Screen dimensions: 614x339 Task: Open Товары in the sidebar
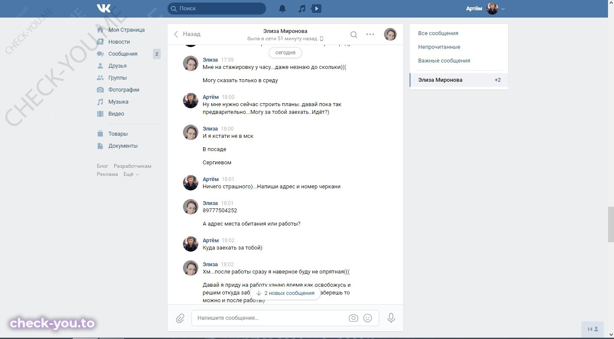(x=118, y=134)
